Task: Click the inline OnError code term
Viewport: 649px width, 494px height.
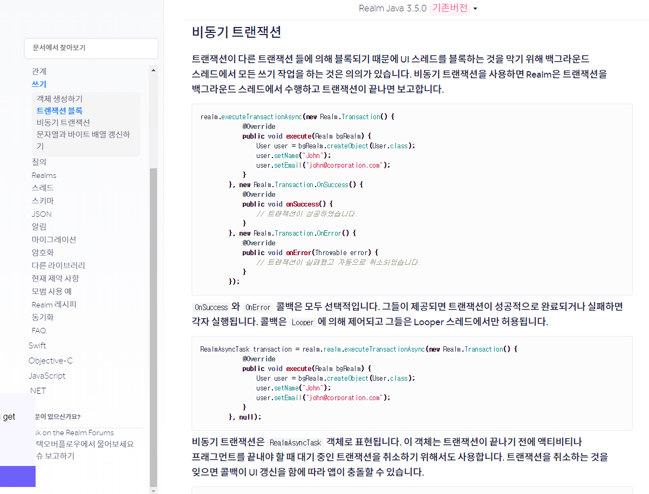Action: coord(258,307)
